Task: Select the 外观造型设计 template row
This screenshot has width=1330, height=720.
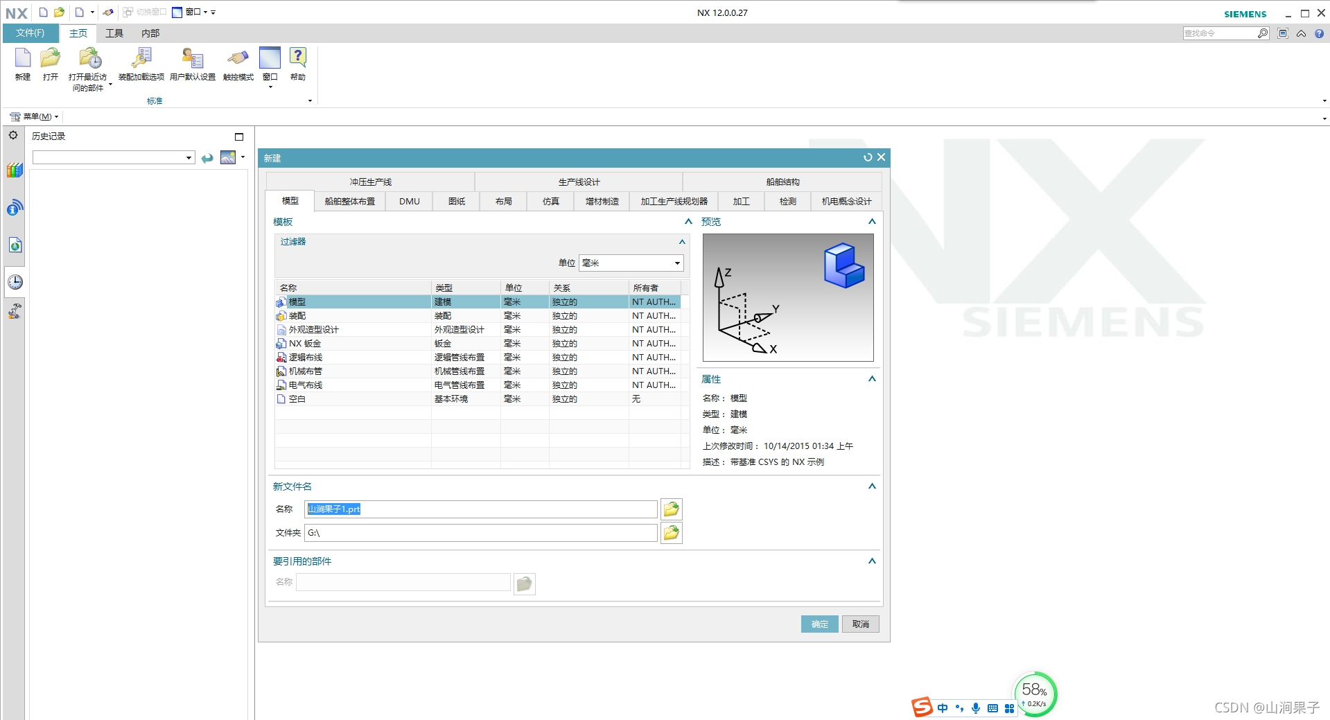Action: (478, 330)
